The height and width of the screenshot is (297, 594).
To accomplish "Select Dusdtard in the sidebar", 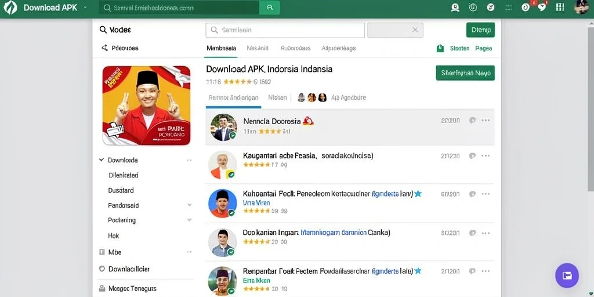I will pos(121,190).
